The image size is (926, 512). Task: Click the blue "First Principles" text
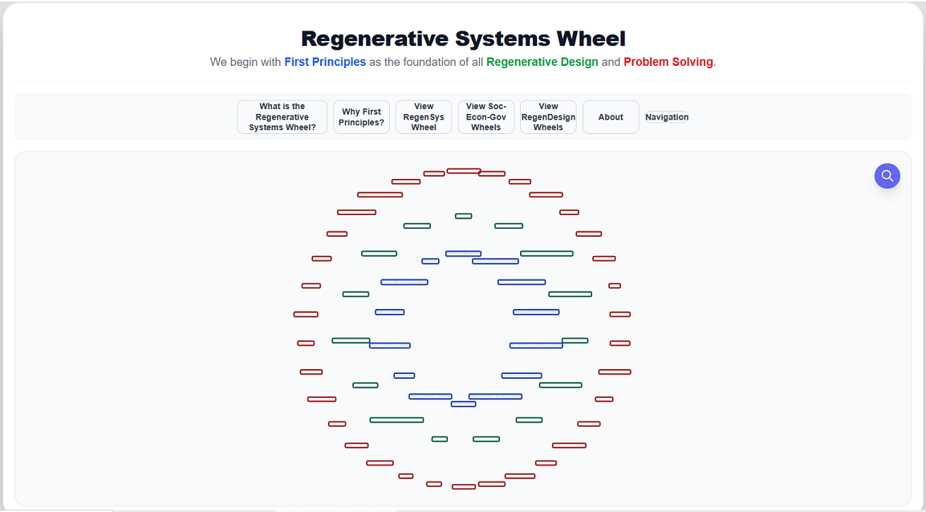[x=325, y=62]
